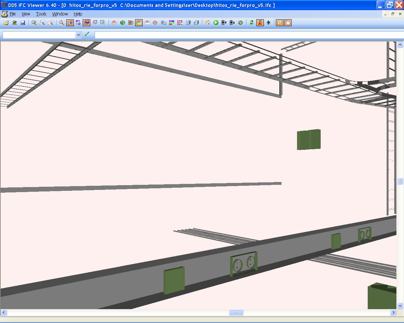
Task: Click the object properties list icon
Action: pyautogui.click(x=163, y=23)
